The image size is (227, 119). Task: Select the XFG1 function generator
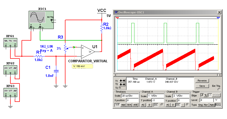point(10,42)
